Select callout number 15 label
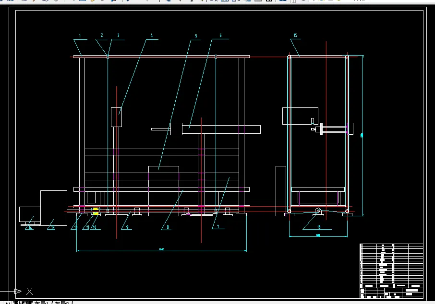435x304 pixels. 295,35
